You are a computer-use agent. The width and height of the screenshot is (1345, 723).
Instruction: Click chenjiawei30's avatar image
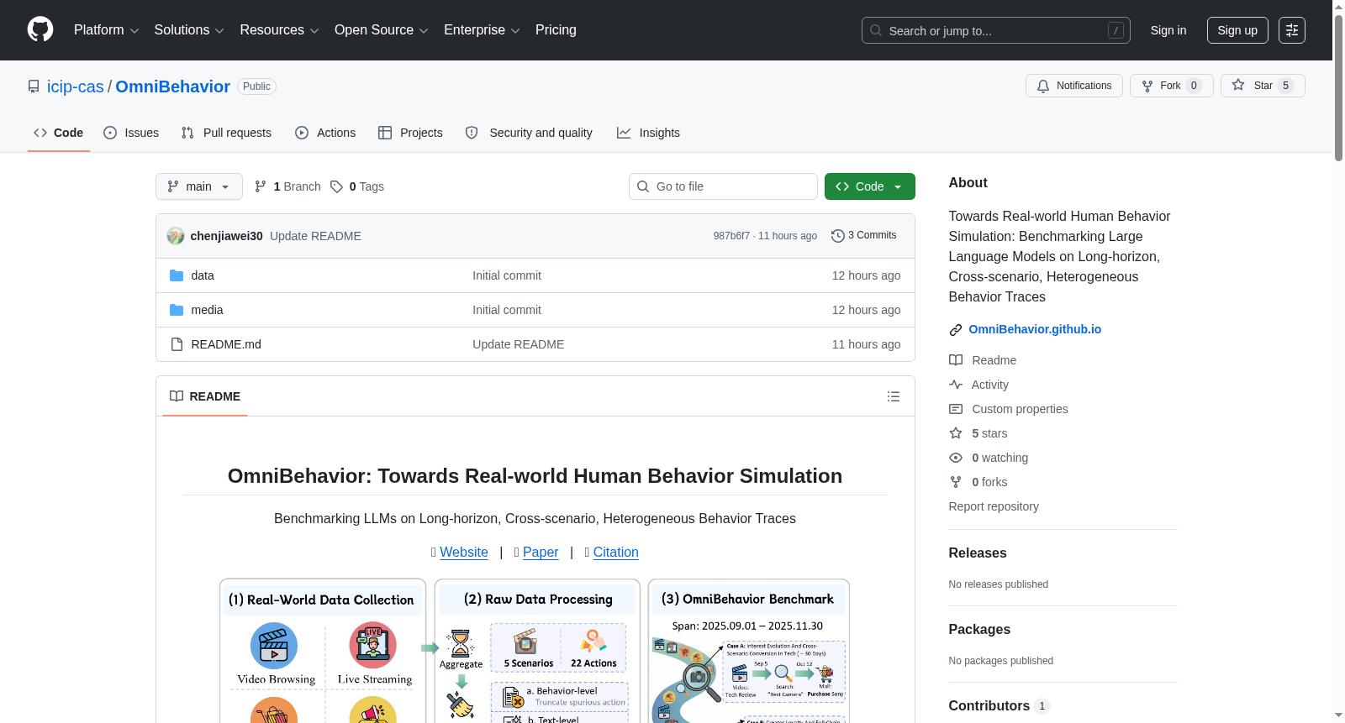coord(176,236)
